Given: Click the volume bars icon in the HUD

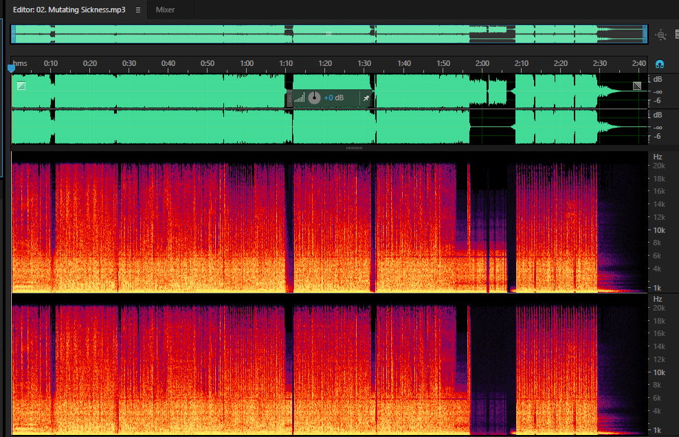Looking at the screenshot, I should click(299, 98).
